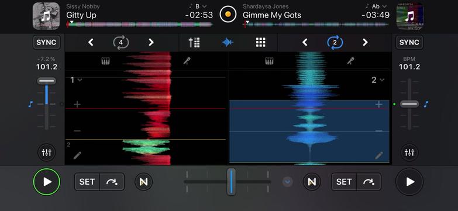Open the right deck EQ mixer icon
The width and height of the screenshot is (458, 211).
tap(409, 152)
